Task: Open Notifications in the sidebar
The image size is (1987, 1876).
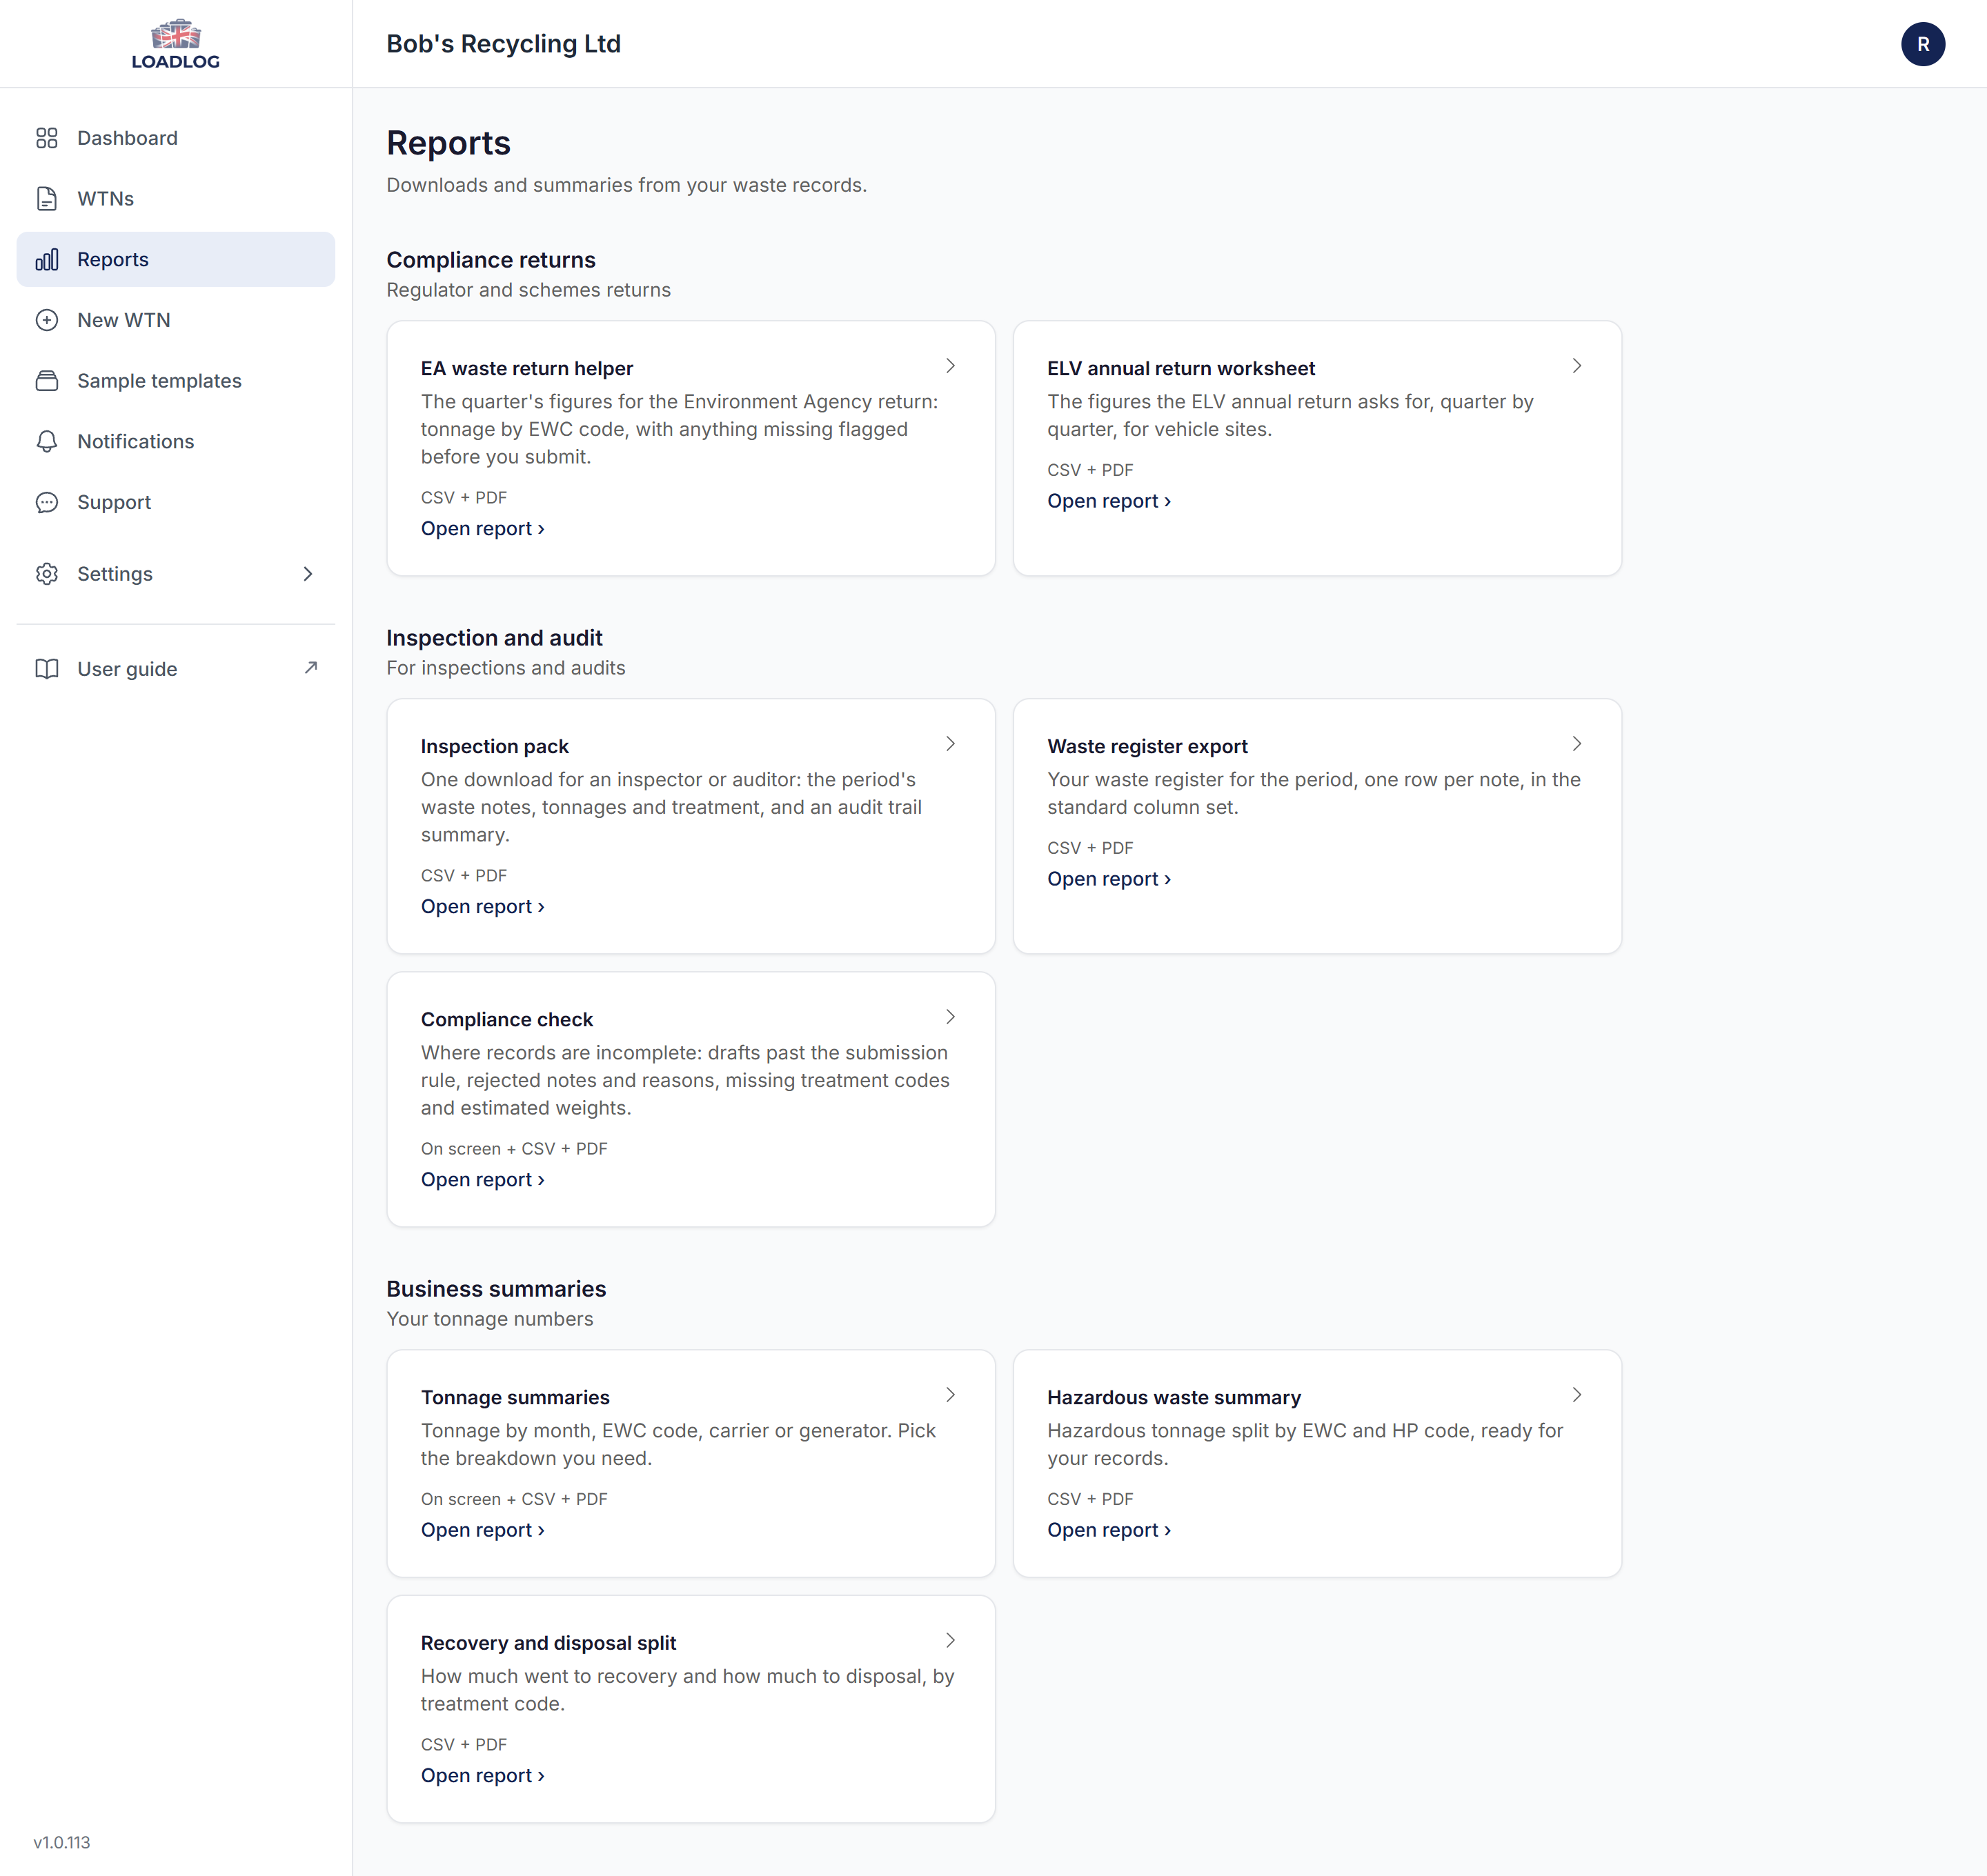Action: coord(175,442)
